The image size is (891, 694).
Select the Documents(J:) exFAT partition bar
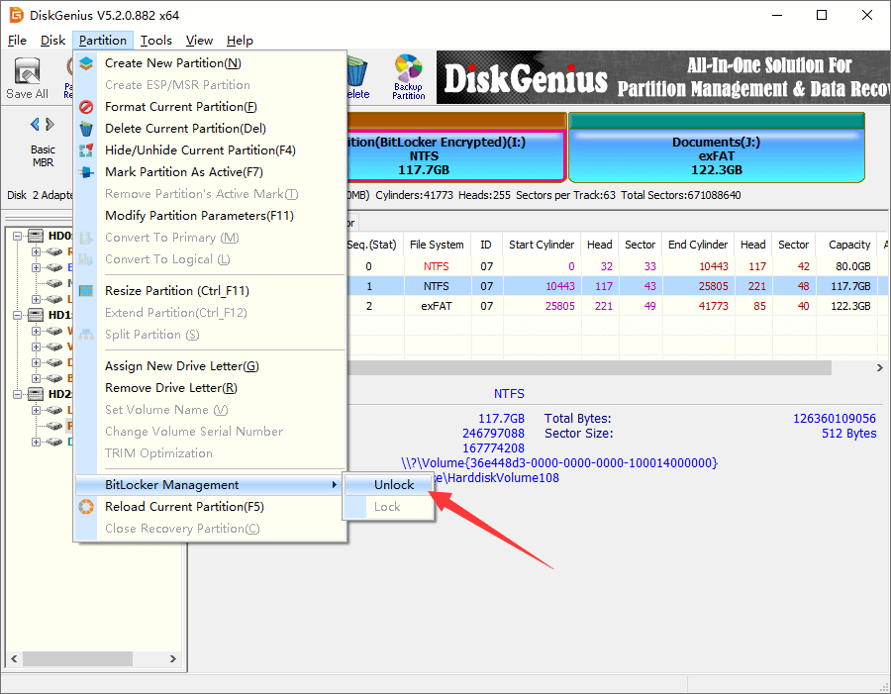tap(716, 155)
